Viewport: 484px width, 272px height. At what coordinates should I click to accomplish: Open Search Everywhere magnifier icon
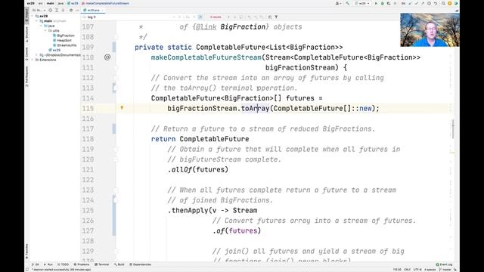click(x=443, y=3)
